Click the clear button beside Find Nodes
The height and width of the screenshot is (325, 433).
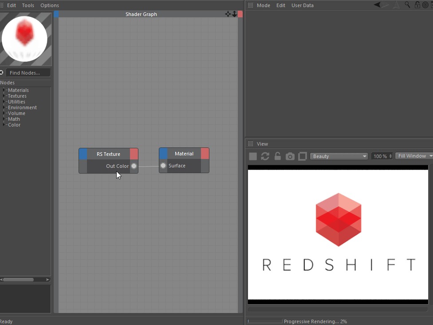(x=2, y=72)
